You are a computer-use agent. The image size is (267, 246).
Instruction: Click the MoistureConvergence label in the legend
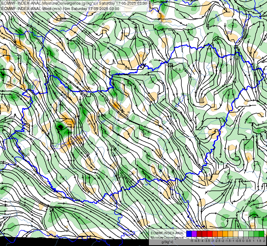[167, 238]
